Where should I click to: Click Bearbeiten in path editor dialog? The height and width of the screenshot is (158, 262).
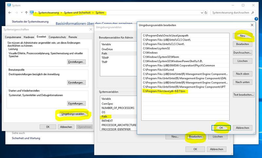(x=242, y=44)
